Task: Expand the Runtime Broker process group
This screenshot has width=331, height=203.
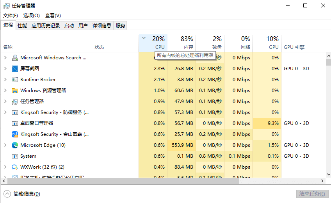Action: coord(5,80)
